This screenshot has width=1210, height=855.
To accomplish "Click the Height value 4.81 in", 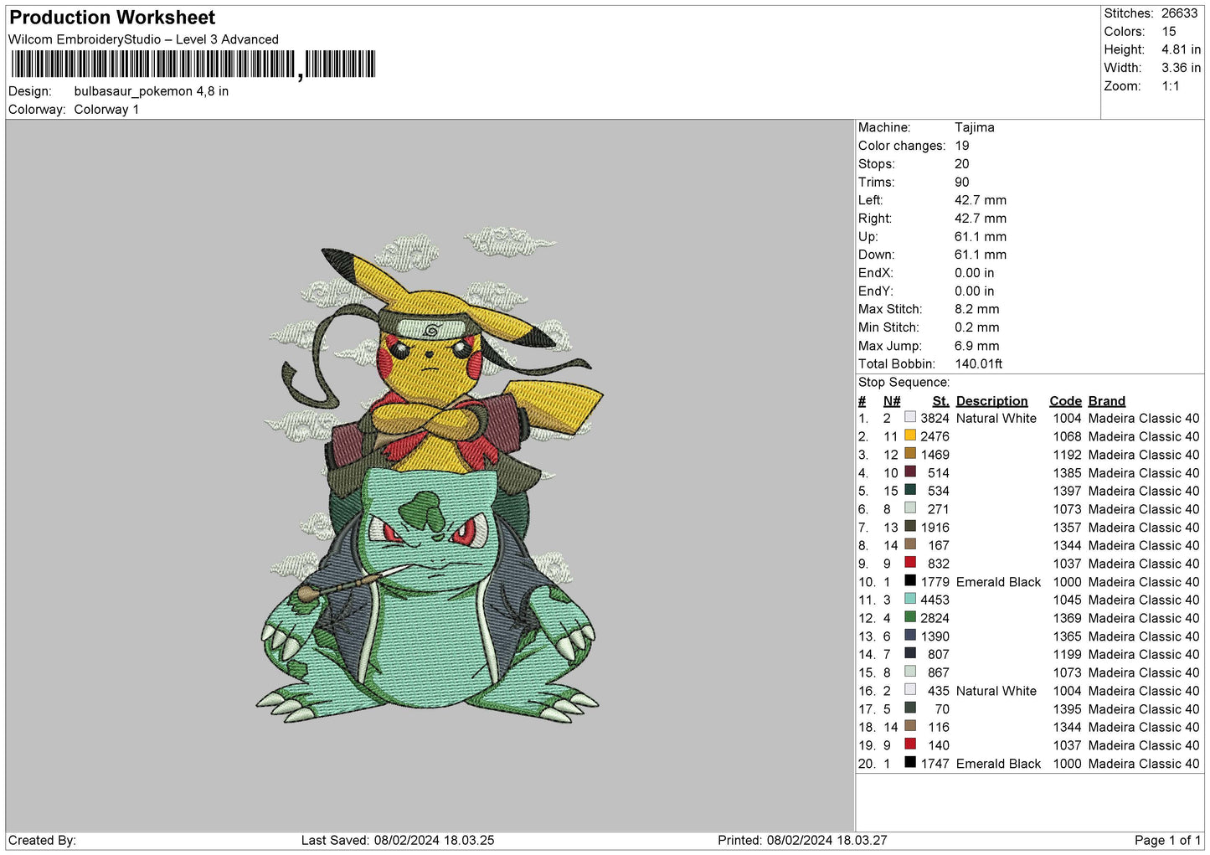I will pos(1181,49).
